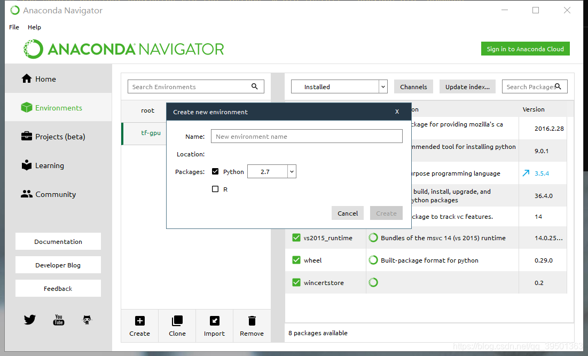Click the new environment name field
This screenshot has height=356, width=588.
[307, 136]
